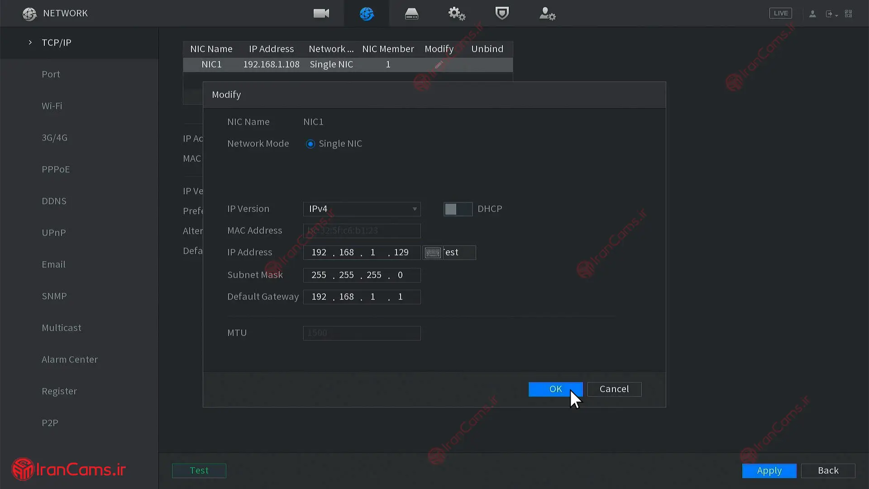Open the Wi-Fi menu item
This screenshot has width=869, height=489.
pyautogui.click(x=52, y=106)
